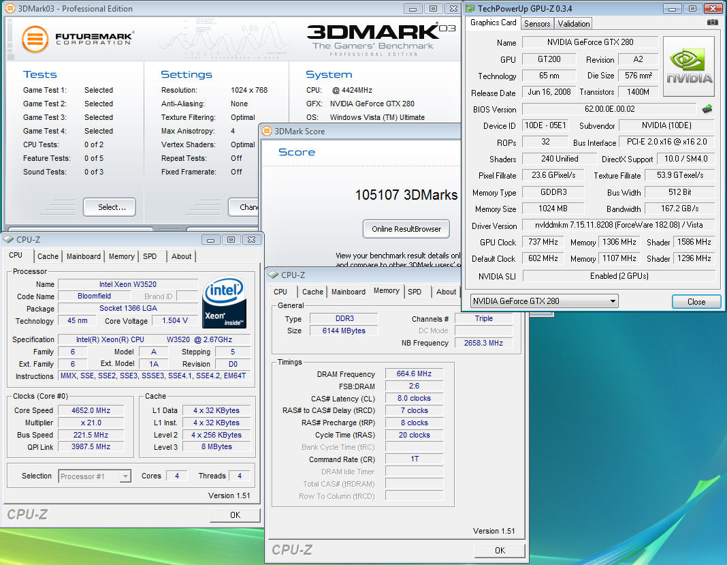Image resolution: width=727 pixels, height=565 pixels.
Task: Click the CPU-Z processor window title icon
Action: (x=8, y=239)
